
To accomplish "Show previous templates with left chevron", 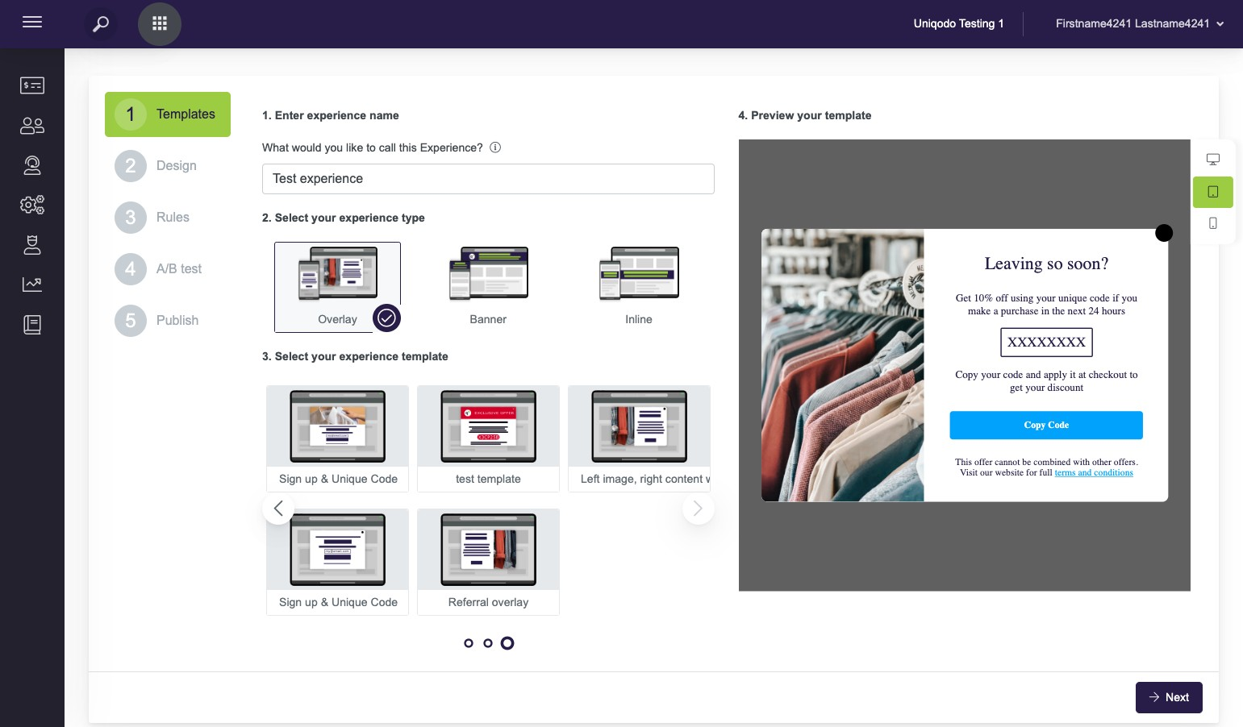I will pyautogui.click(x=278, y=509).
